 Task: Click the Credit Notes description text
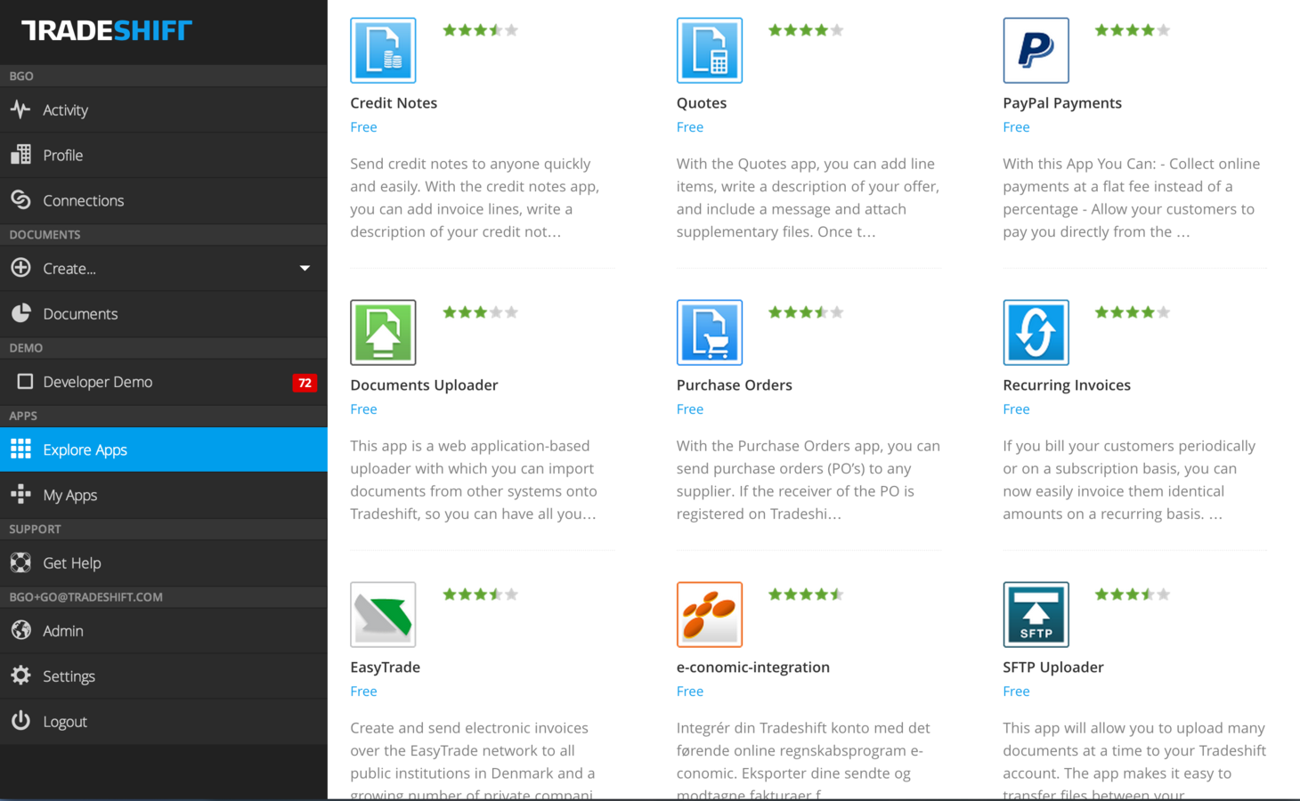pyautogui.click(x=475, y=198)
